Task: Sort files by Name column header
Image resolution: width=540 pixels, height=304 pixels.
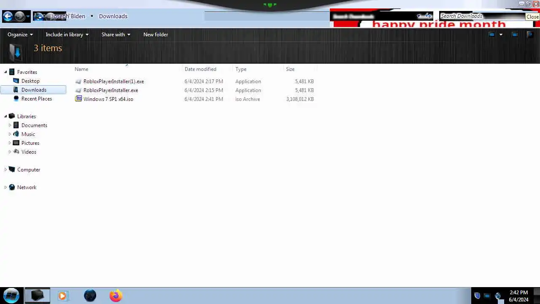Action: (81, 69)
